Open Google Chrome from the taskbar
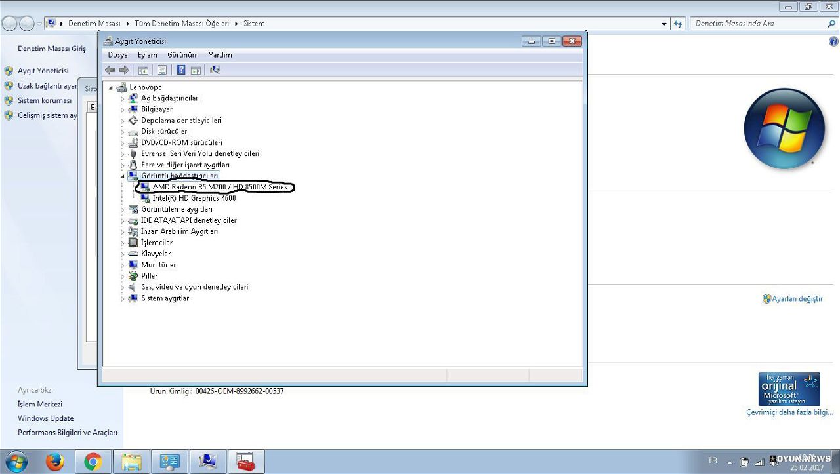This screenshot has width=840, height=474. (93, 462)
